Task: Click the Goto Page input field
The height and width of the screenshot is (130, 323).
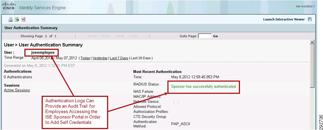Action: point(205,36)
